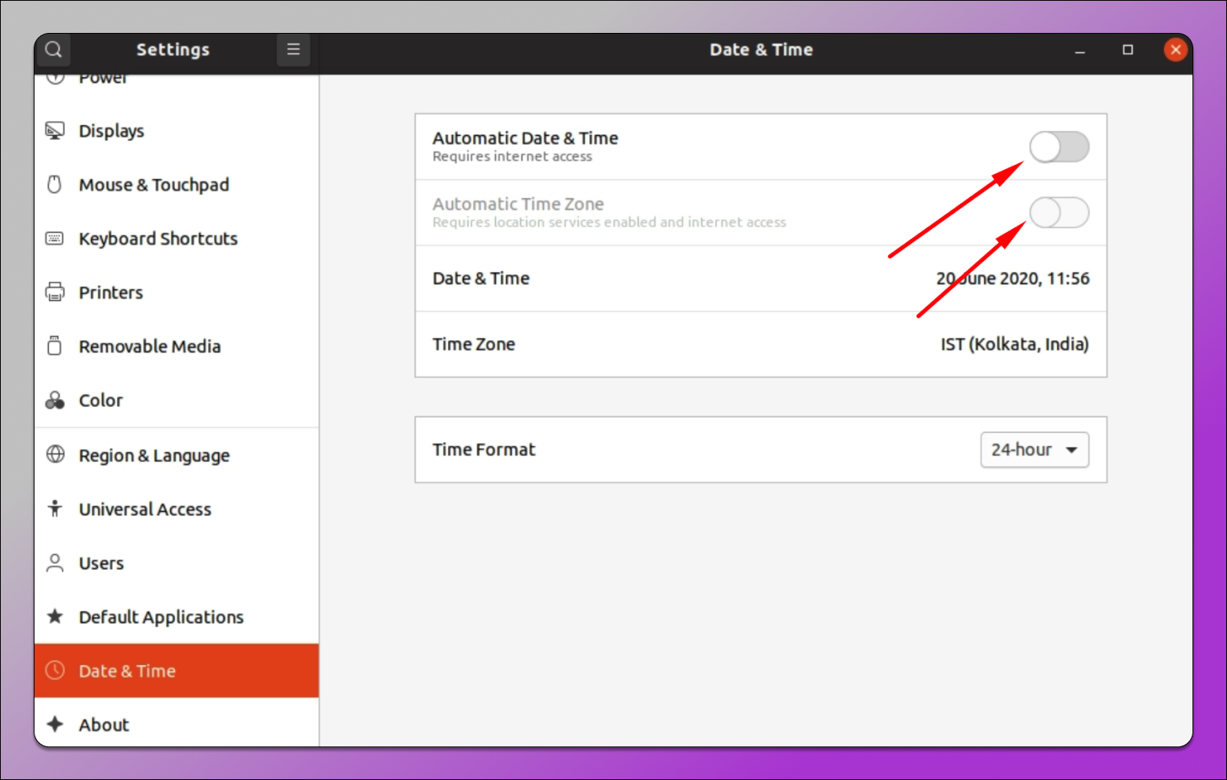The image size is (1227, 780).
Task: Open the hamburger menu in Settings header
Action: [x=293, y=50]
